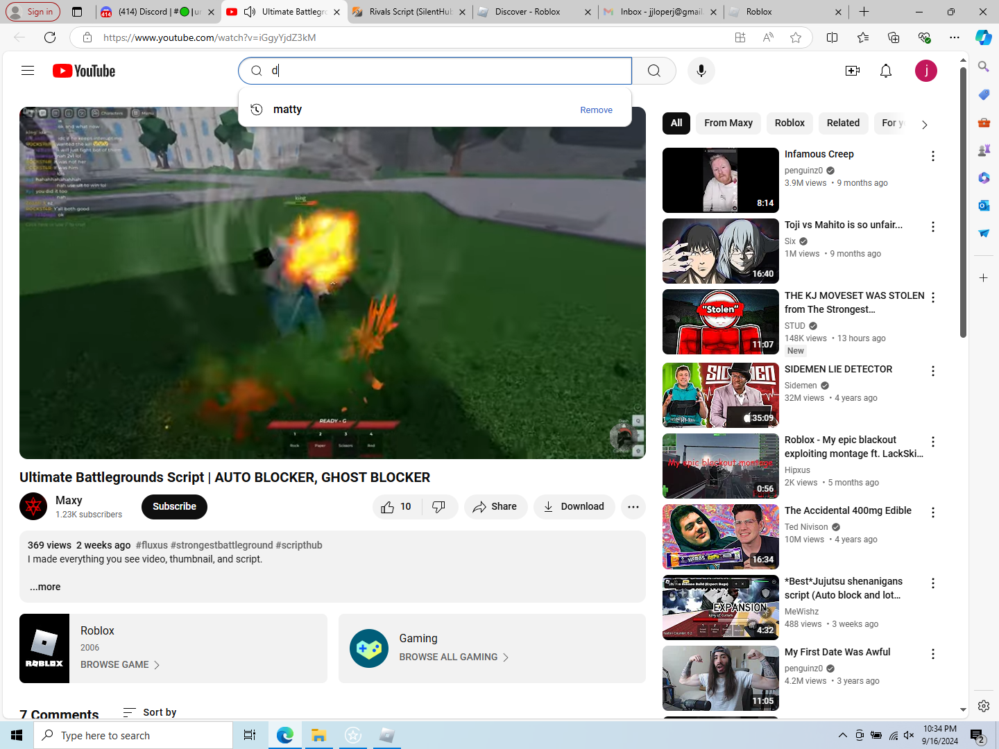Open Outlook in the Edge sidebar

[984, 205]
